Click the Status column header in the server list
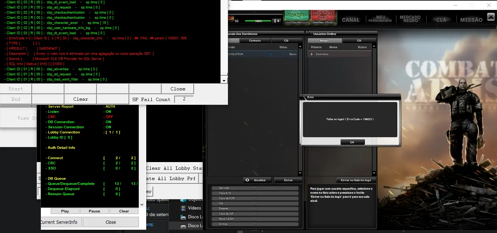 click(283, 47)
